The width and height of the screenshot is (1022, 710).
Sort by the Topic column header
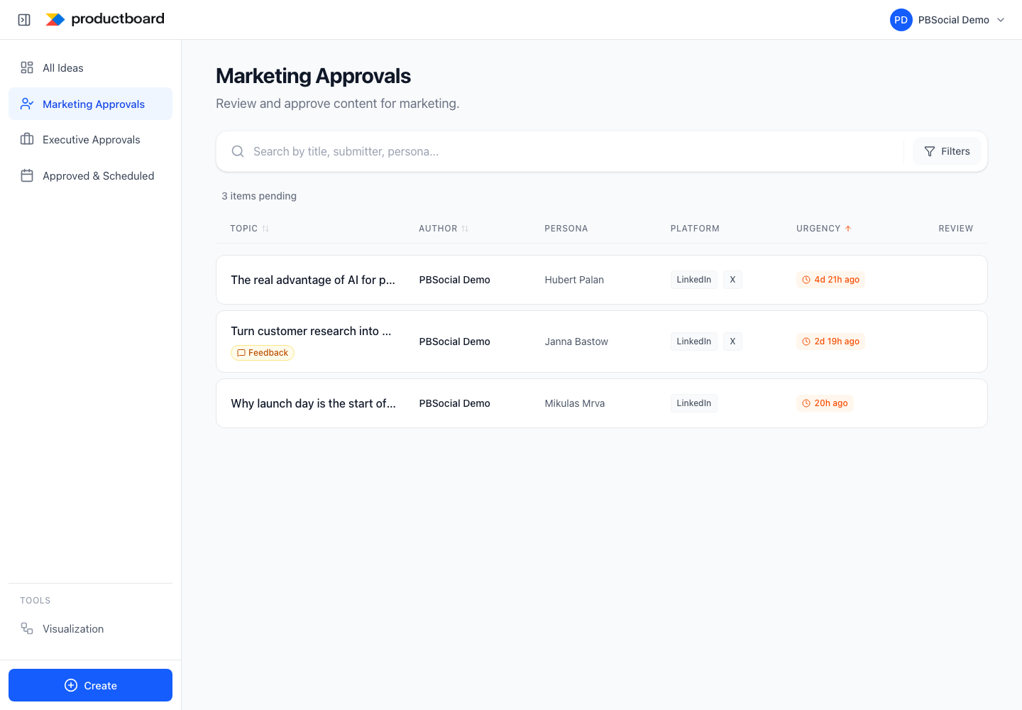[x=249, y=229]
